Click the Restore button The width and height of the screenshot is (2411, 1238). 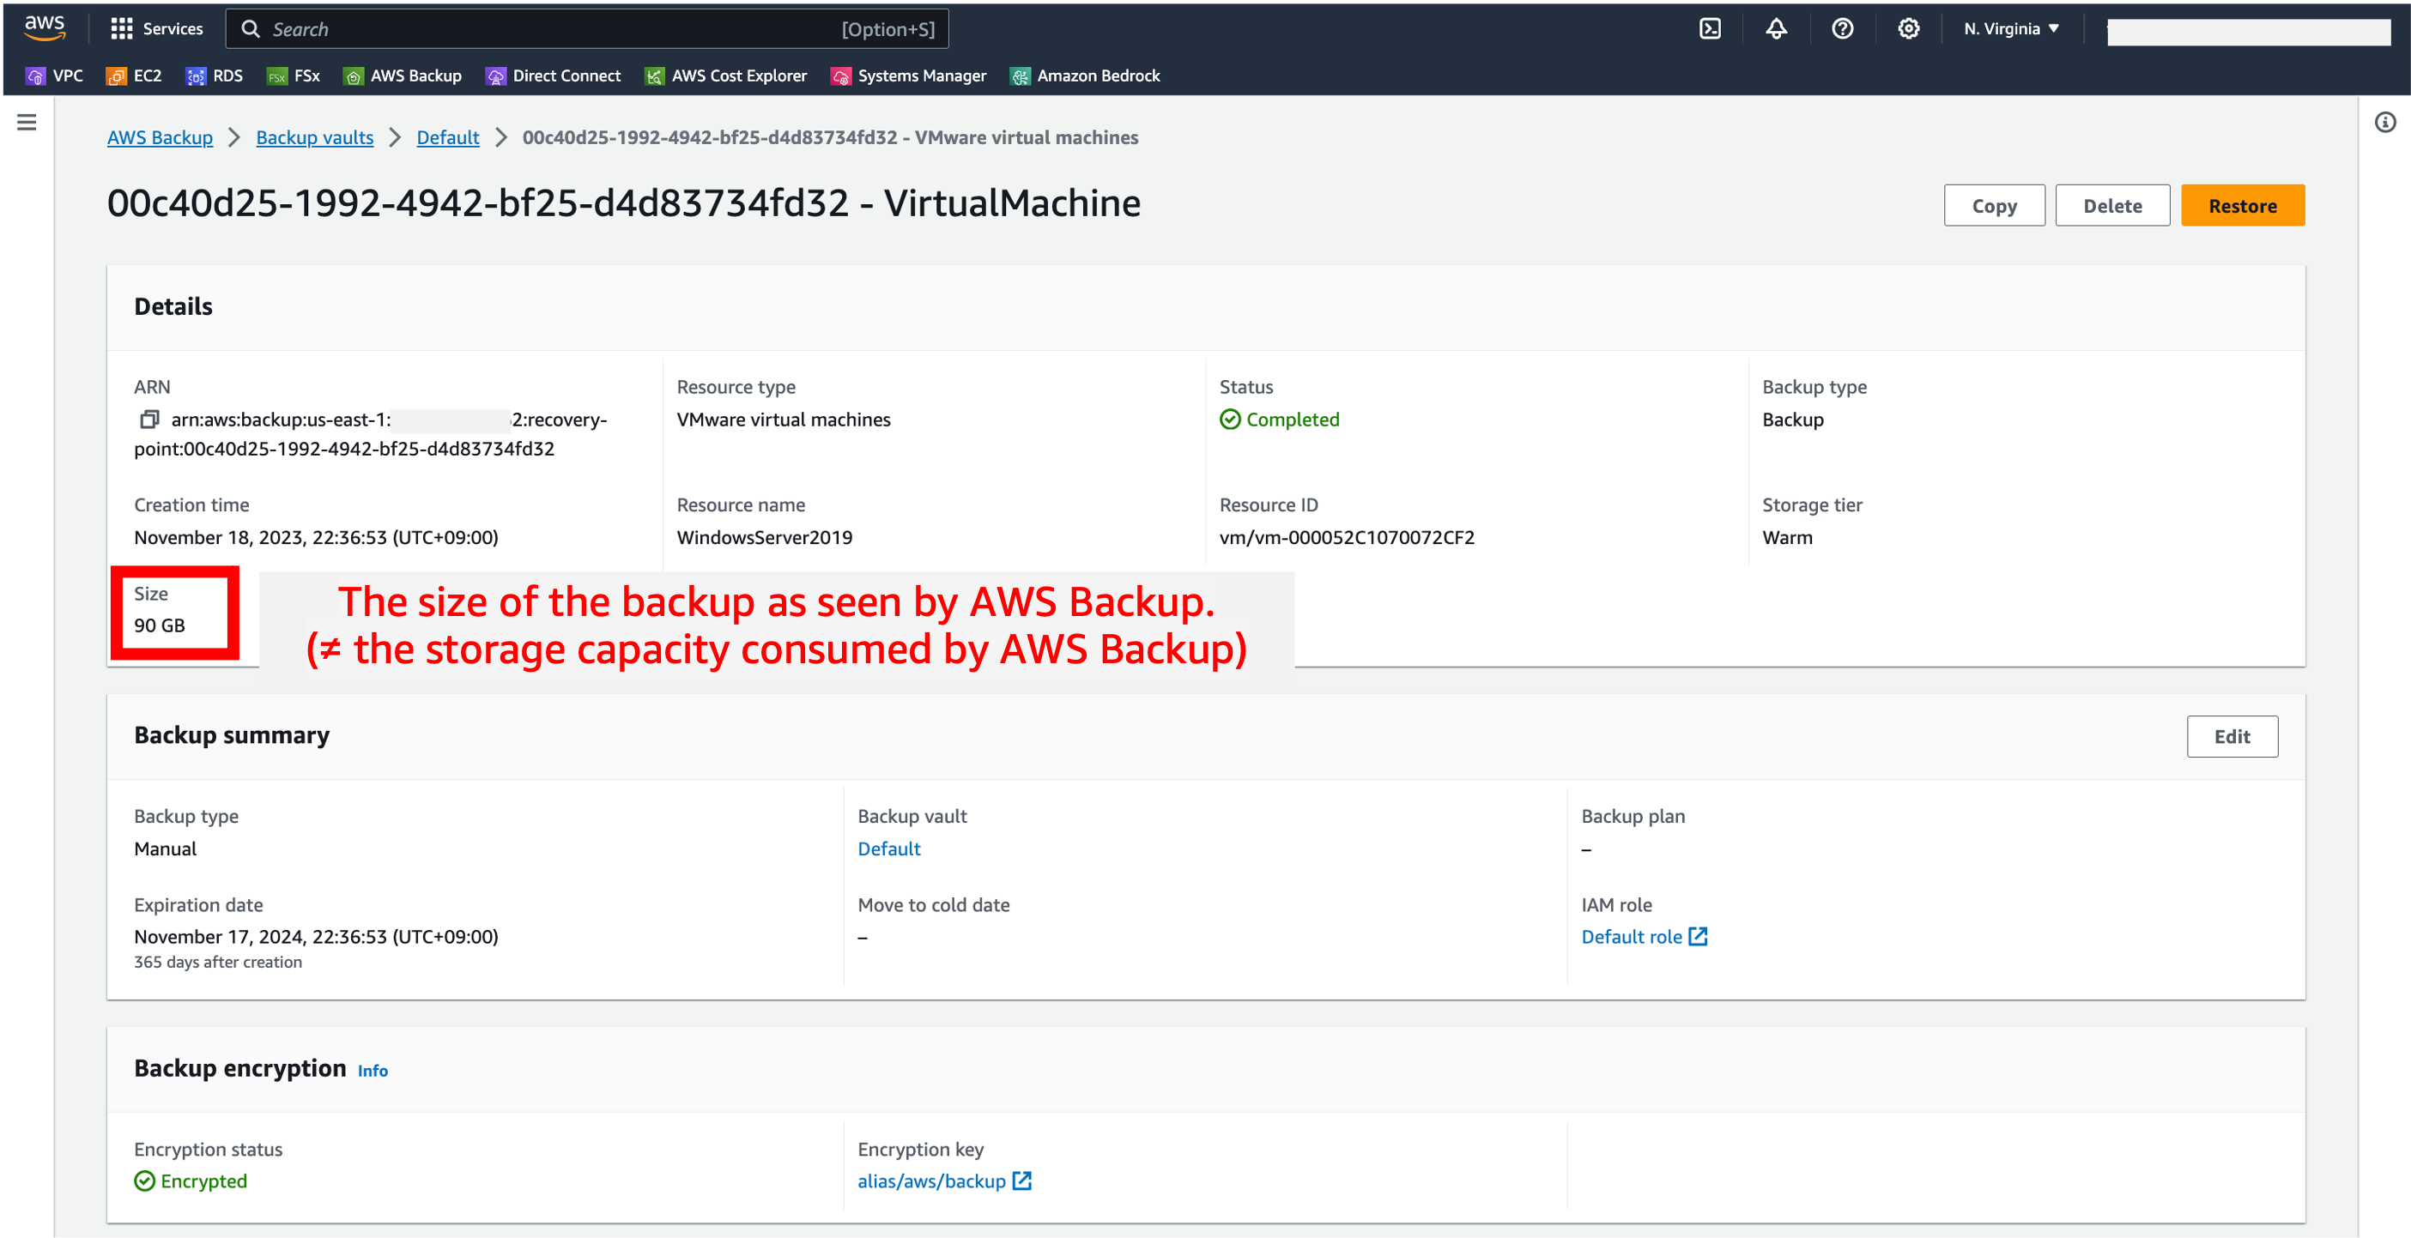[2243, 205]
